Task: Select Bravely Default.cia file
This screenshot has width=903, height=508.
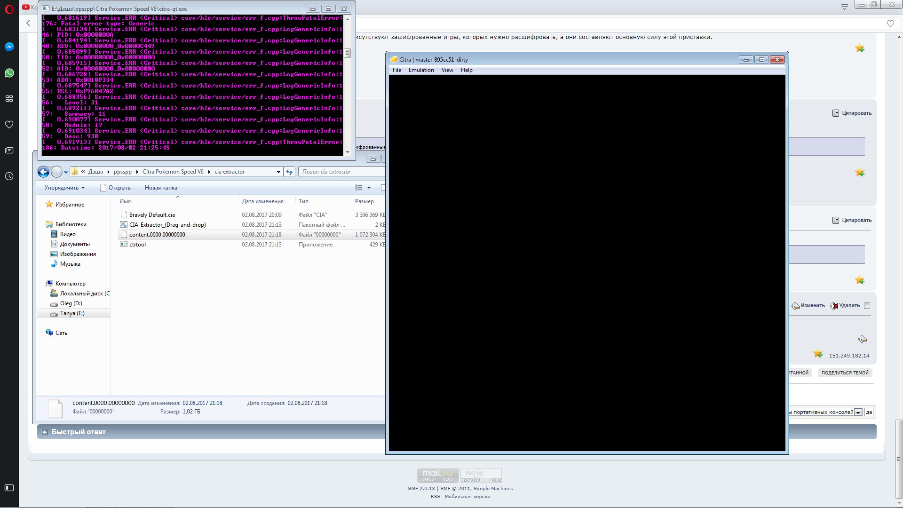Action: tap(152, 214)
